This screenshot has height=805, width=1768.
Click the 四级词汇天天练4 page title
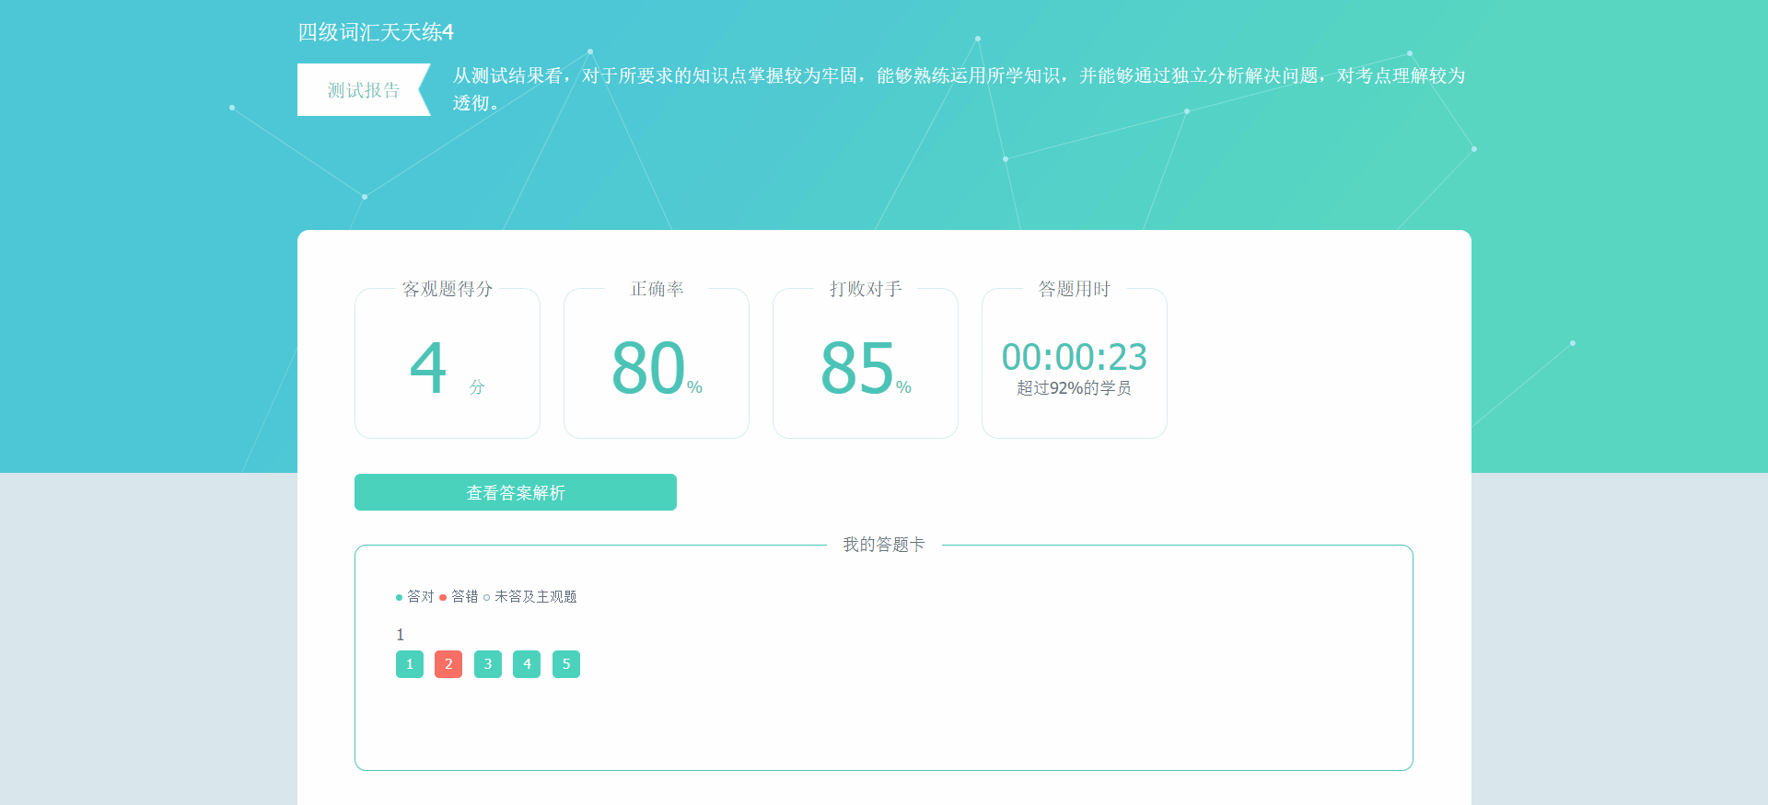pyautogui.click(x=376, y=32)
